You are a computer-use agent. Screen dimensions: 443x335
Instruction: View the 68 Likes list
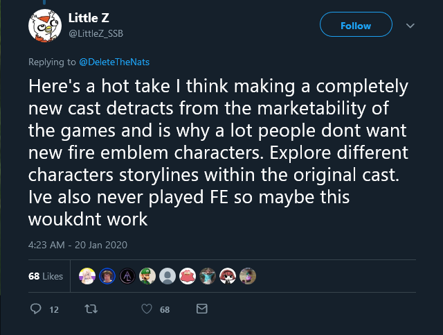46,276
